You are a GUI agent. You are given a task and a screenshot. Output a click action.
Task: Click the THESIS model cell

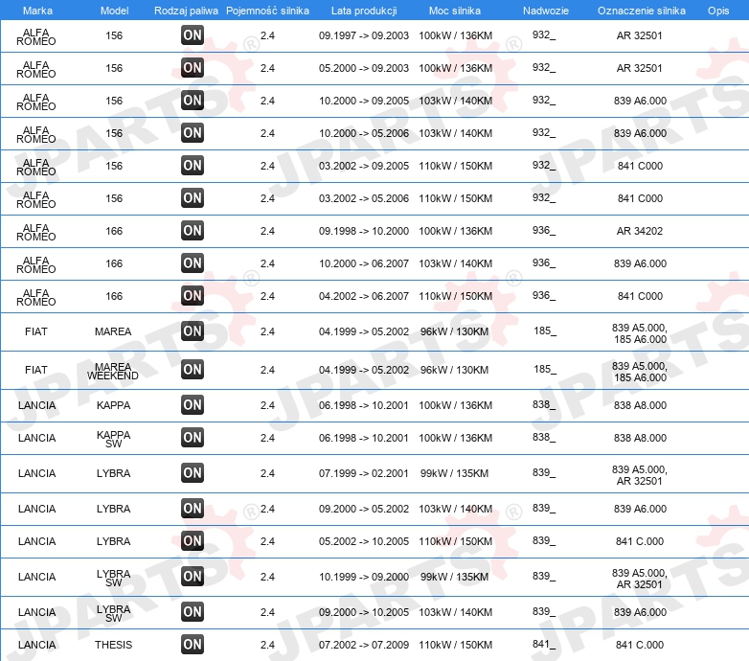click(113, 645)
